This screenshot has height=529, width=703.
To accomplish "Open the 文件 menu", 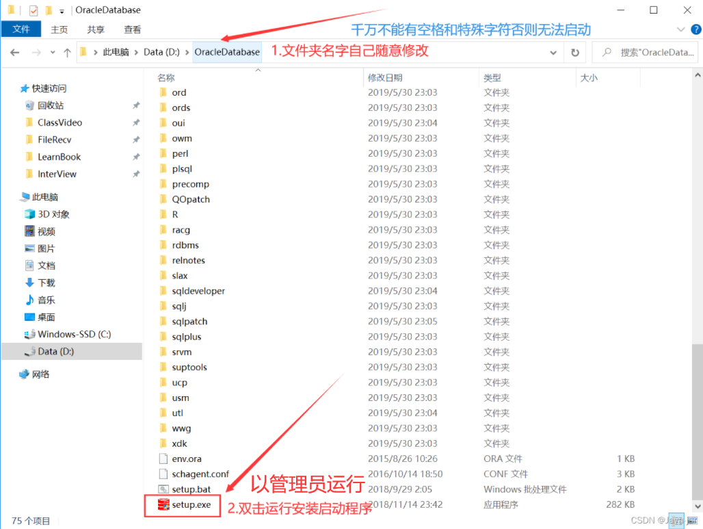I will (x=20, y=29).
